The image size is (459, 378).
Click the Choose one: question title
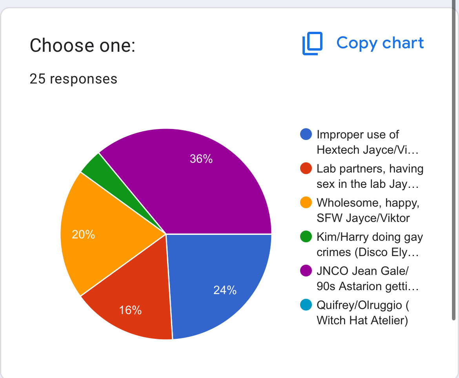click(82, 45)
